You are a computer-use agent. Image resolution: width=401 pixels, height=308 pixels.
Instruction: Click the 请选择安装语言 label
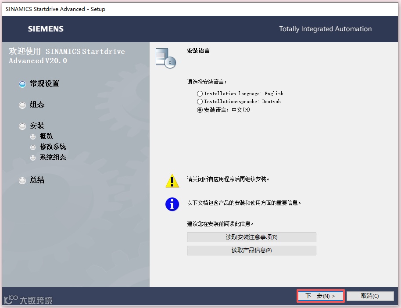(x=207, y=82)
